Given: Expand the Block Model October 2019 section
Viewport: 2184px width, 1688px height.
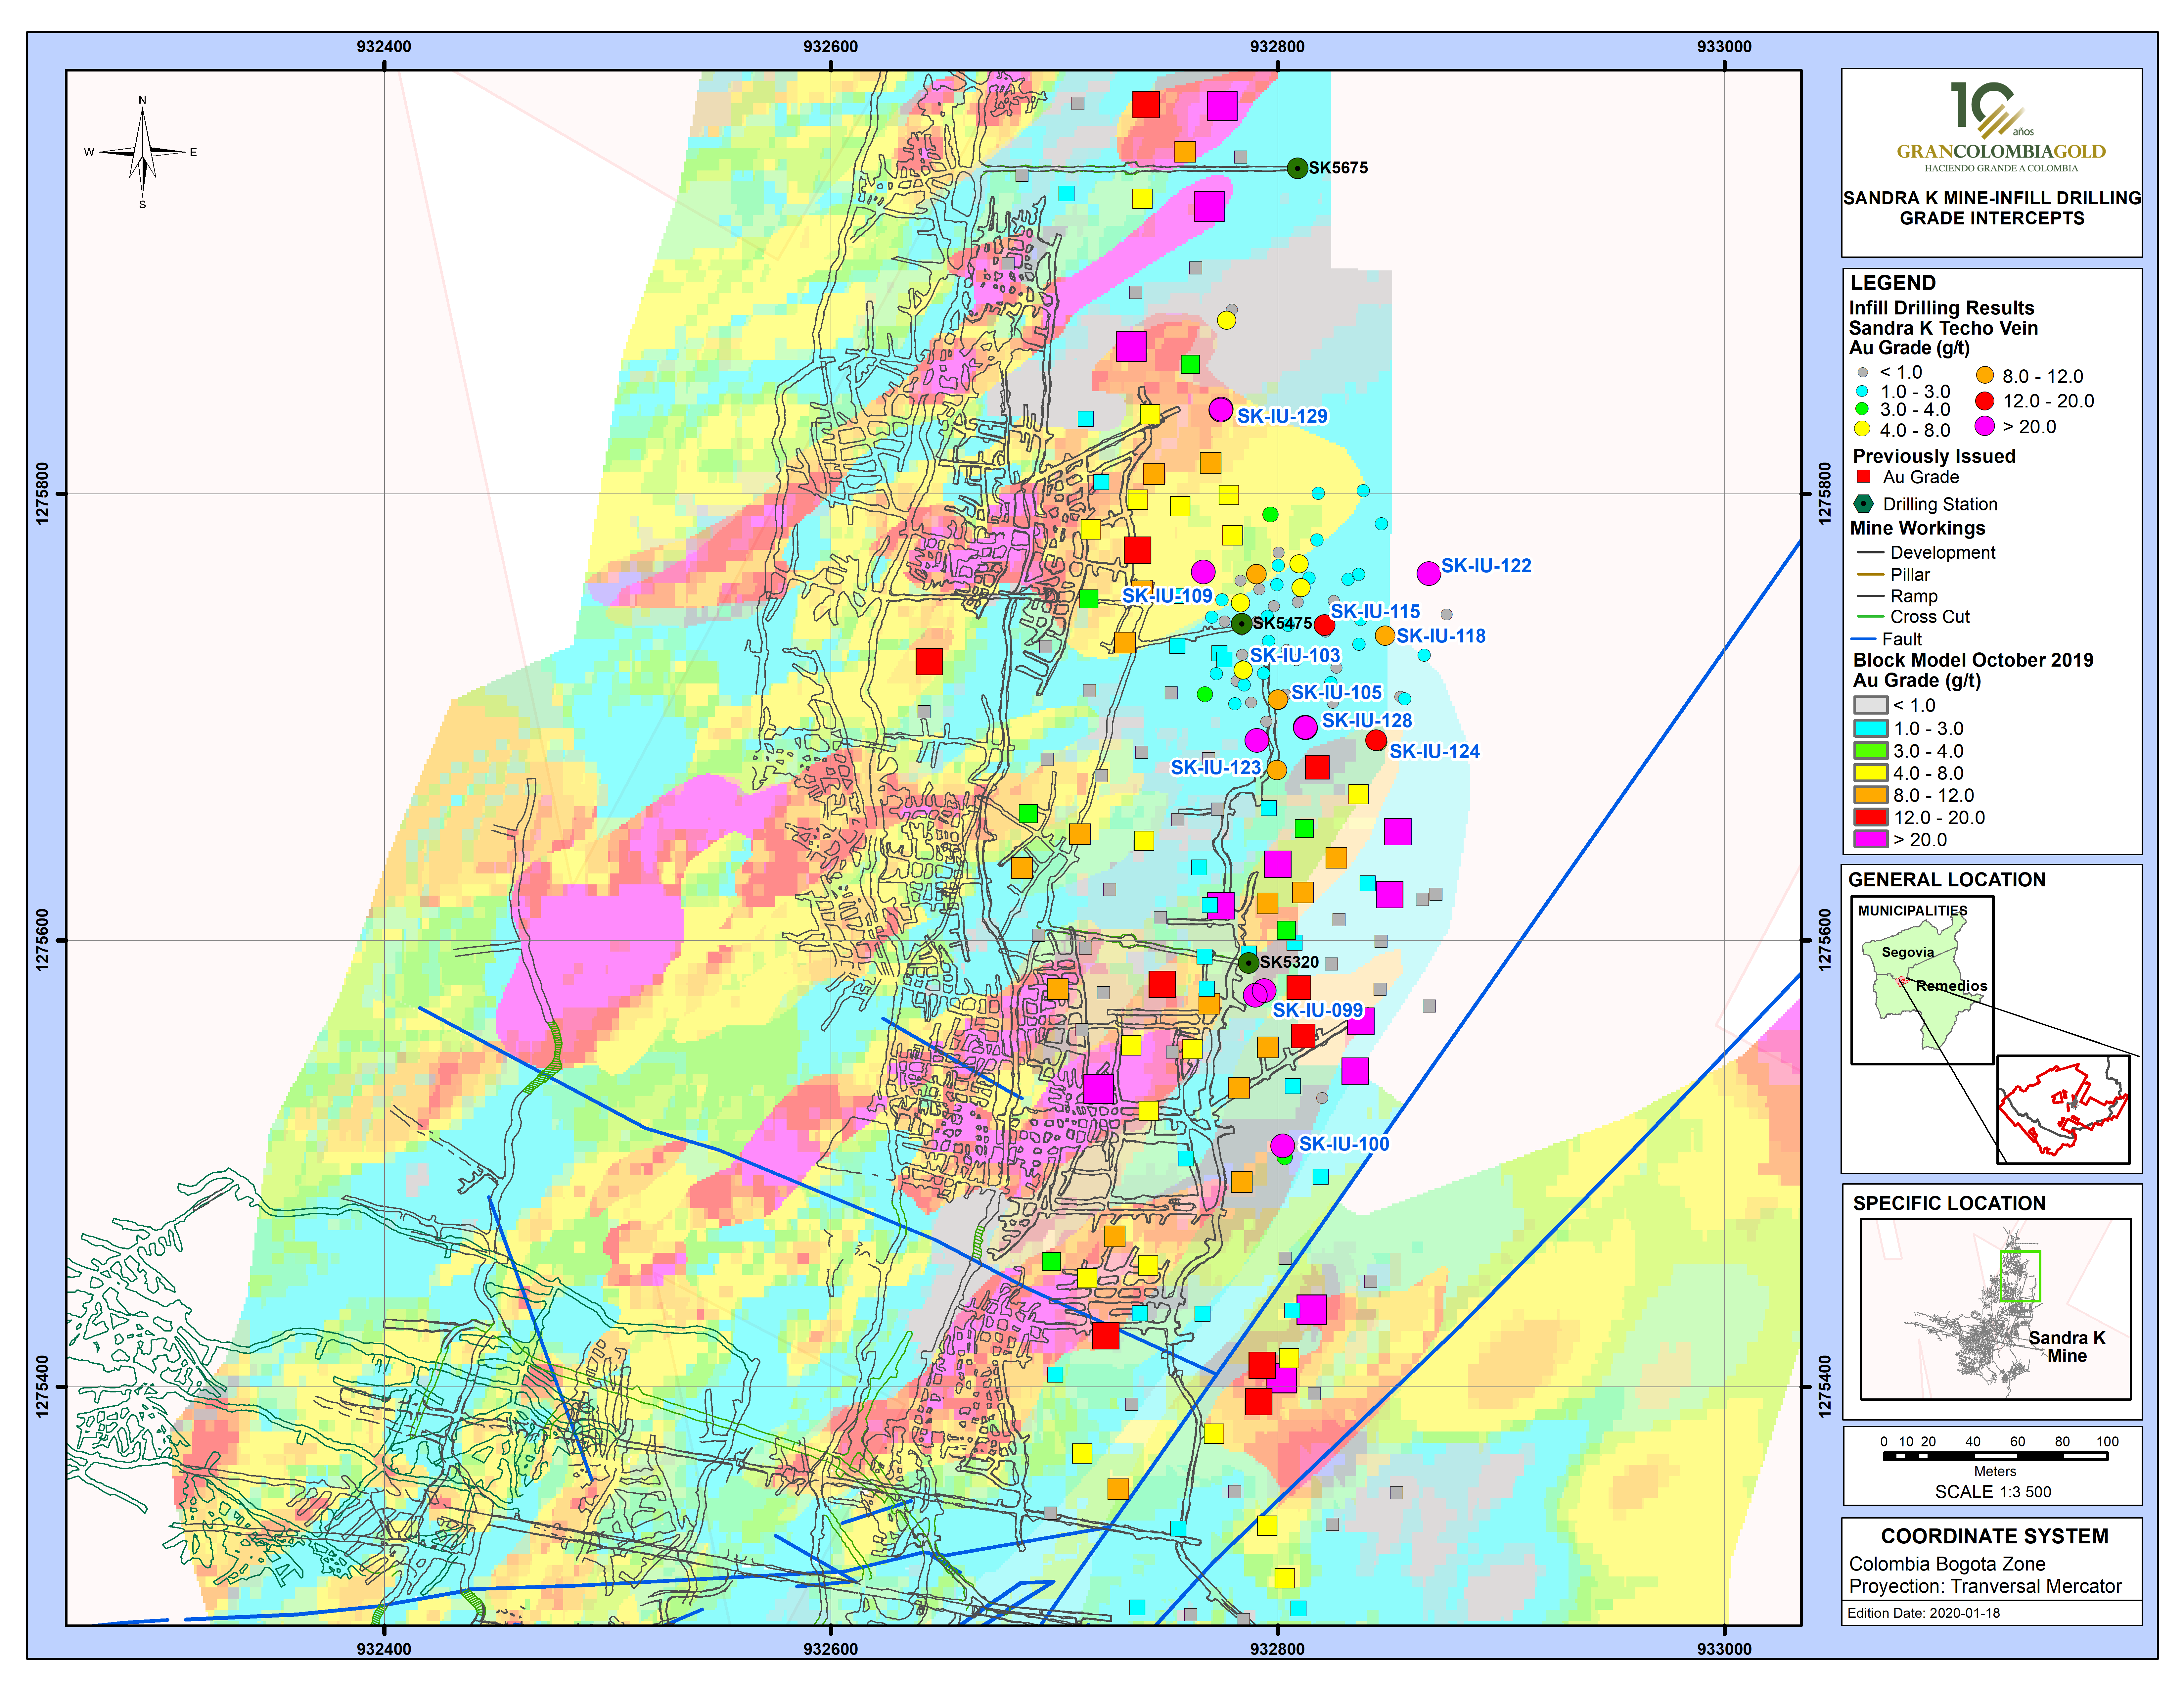Looking at the screenshot, I should [x=1972, y=660].
